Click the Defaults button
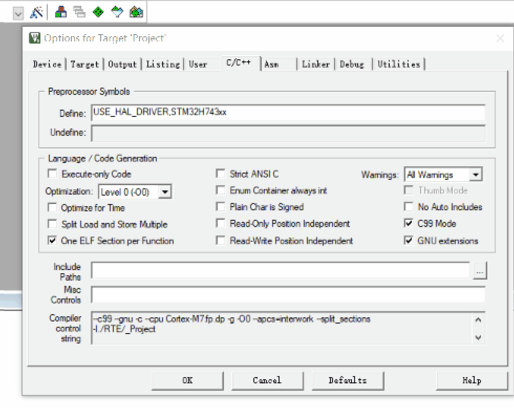Image resolution: width=514 pixels, height=408 pixels. [348, 381]
